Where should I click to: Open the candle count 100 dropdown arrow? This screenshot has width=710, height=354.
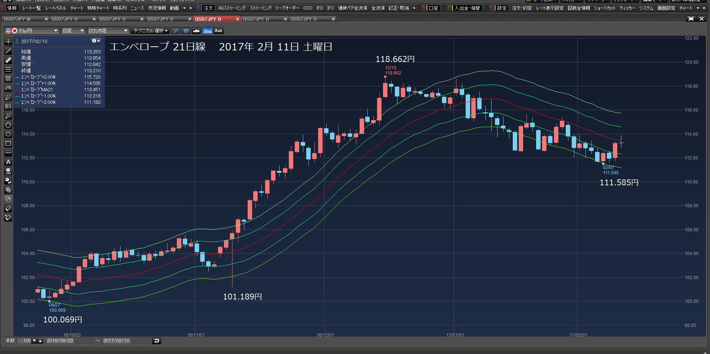(34, 341)
